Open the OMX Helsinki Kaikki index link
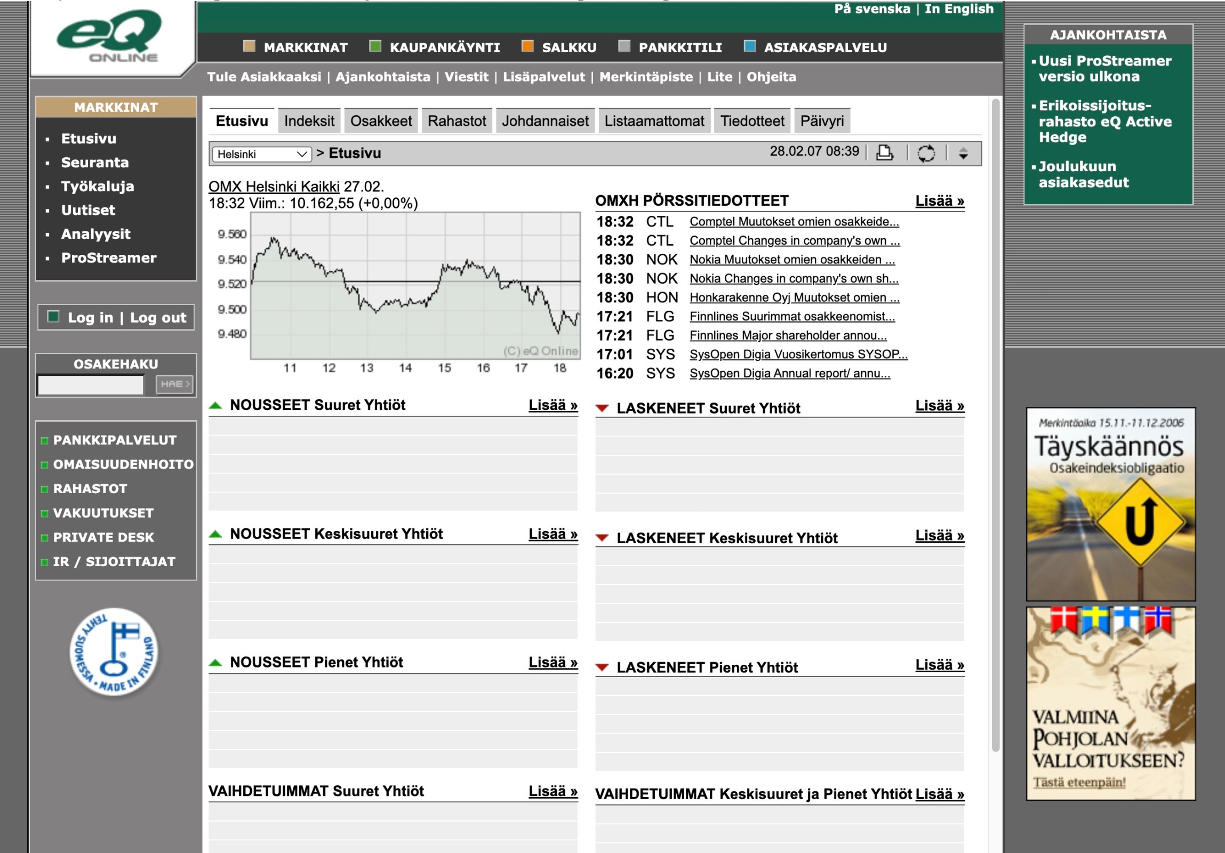1225x853 pixels. [x=274, y=187]
